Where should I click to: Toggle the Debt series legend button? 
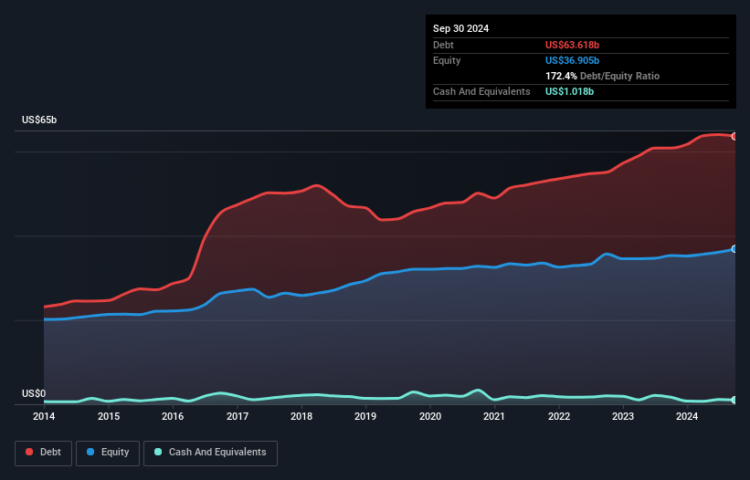click(44, 453)
